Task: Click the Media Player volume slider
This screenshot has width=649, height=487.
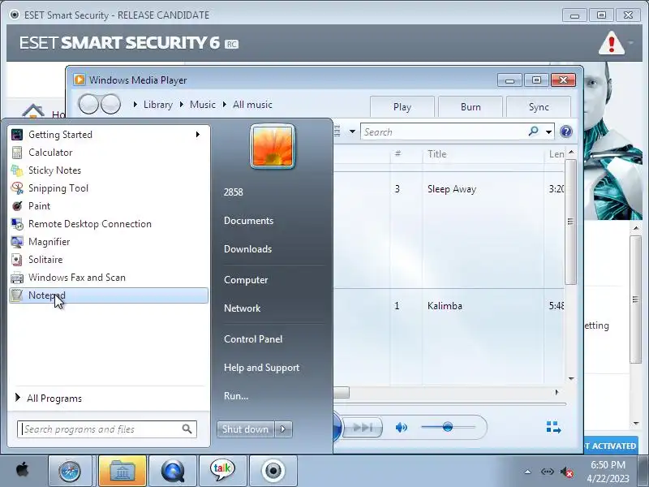Action: [x=448, y=427]
